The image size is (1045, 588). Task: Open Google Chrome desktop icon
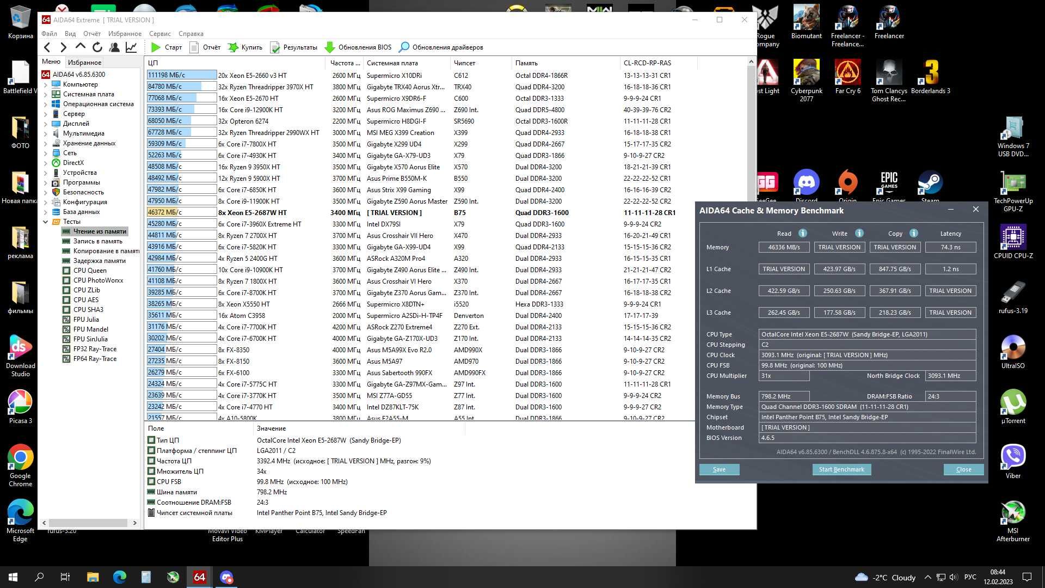[x=20, y=465]
